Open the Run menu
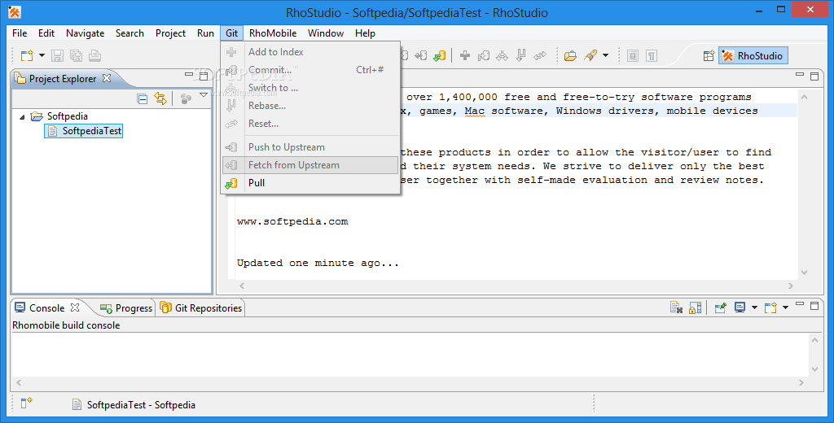This screenshot has height=423, width=834. [205, 33]
